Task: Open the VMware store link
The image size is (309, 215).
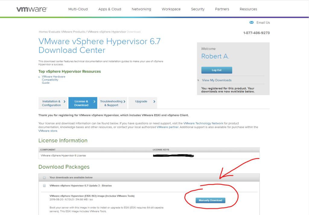Action: (48, 131)
